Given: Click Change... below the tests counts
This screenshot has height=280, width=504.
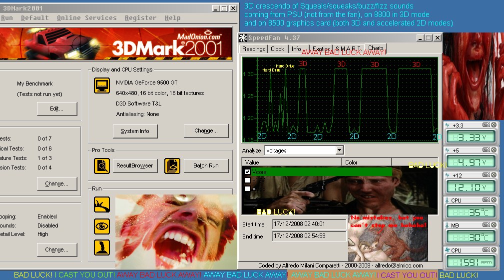Looking at the screenshot, I should pyautogui.click(x=57, y=184).
